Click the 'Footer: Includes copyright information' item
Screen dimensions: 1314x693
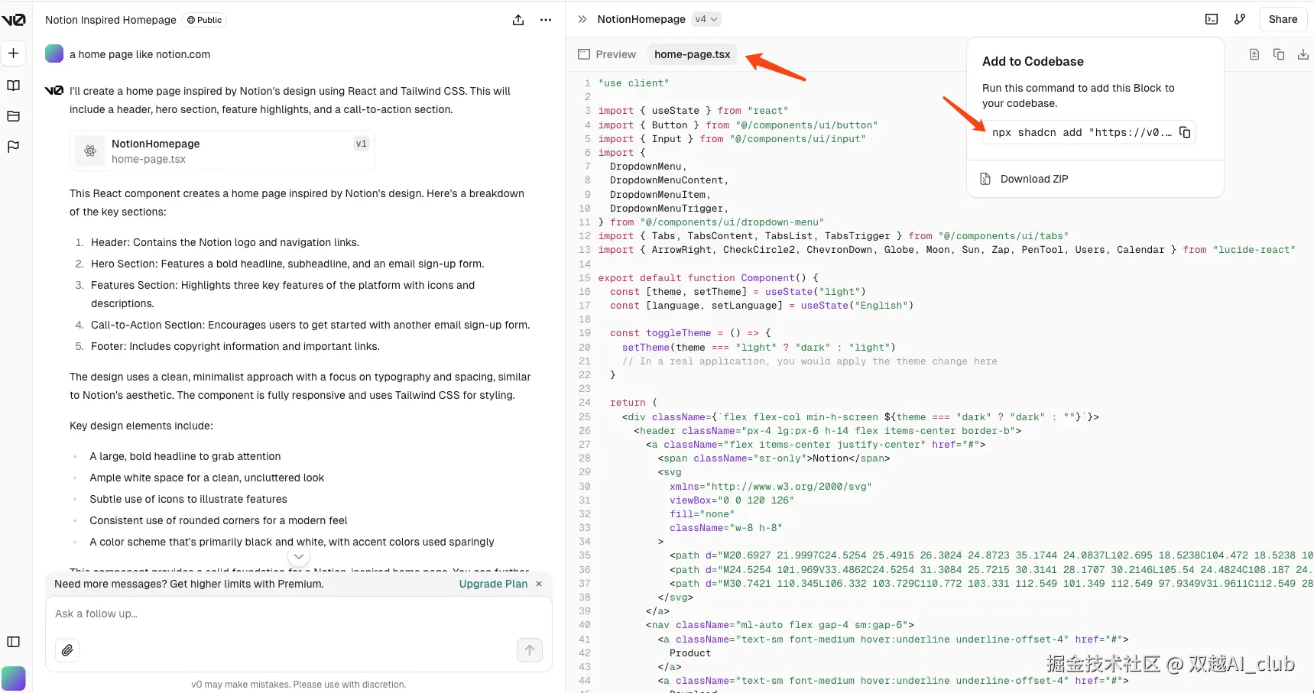pos(235,346)
